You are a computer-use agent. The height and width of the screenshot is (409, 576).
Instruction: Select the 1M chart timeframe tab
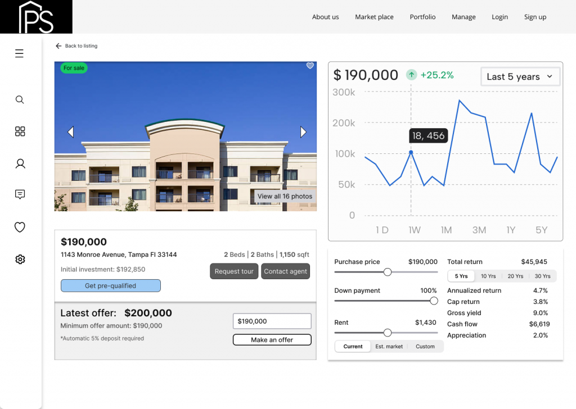(446, 229)
